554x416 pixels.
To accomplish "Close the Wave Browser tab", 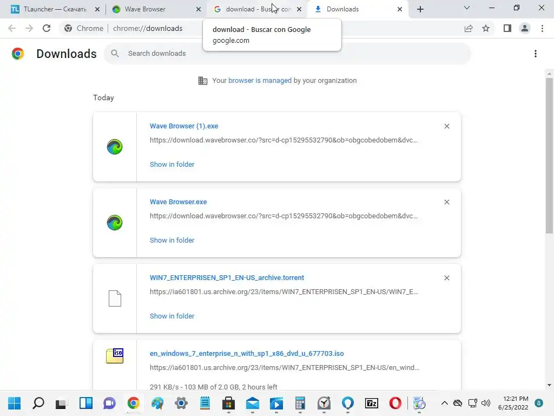I will 199,10.
